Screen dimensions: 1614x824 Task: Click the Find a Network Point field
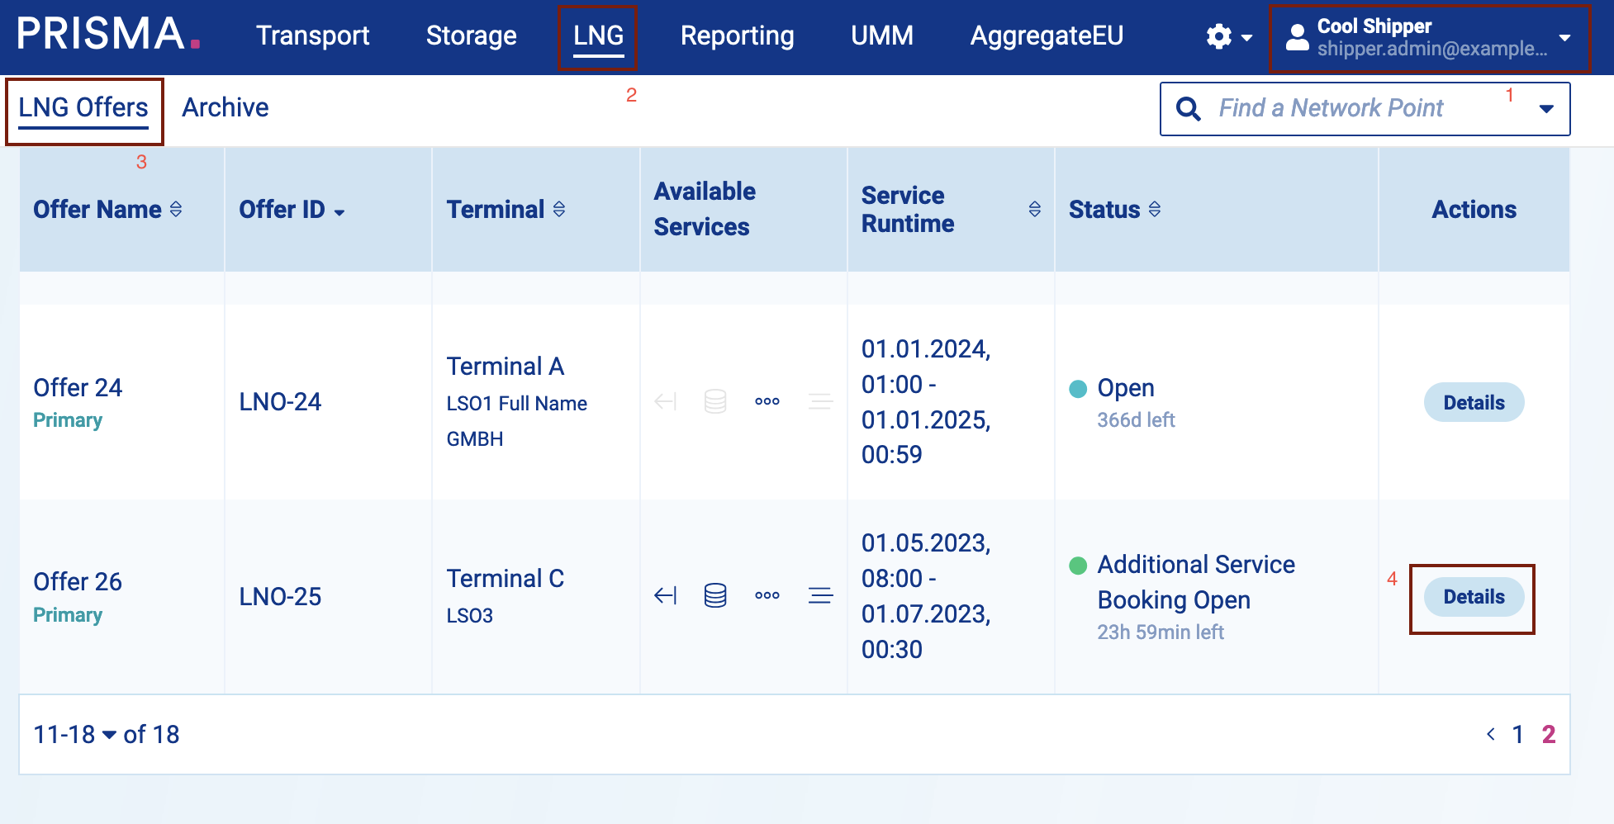pyautogui.click(x=1355, y=108)
